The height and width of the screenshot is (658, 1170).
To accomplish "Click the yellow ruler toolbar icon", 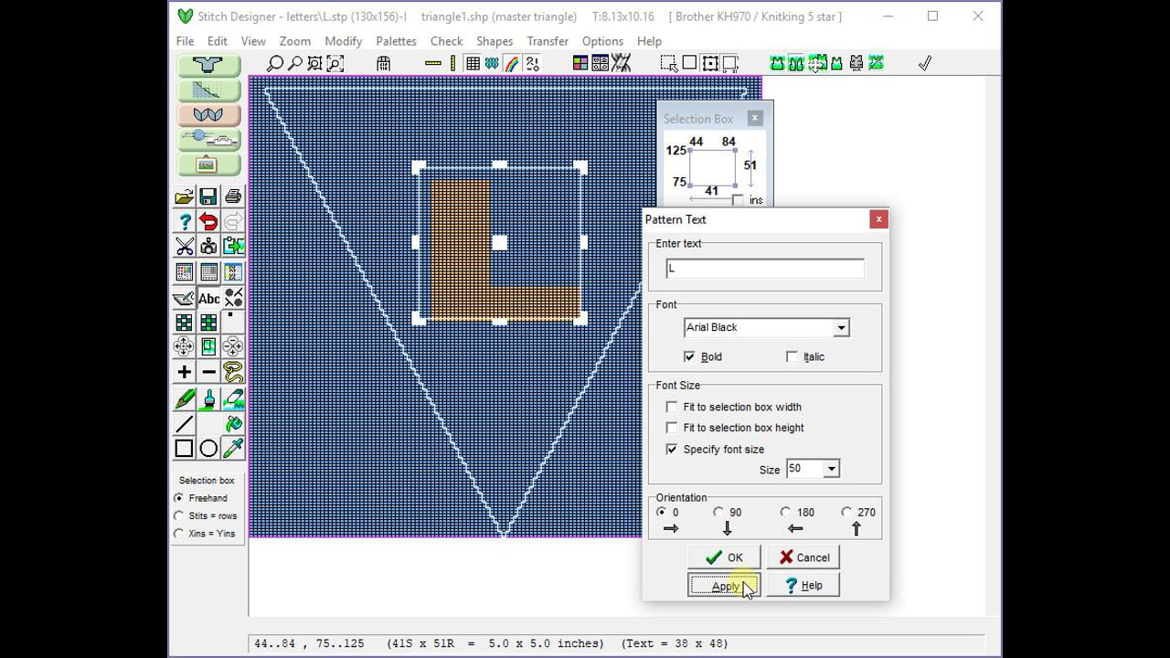I will (x=433, y=63).
